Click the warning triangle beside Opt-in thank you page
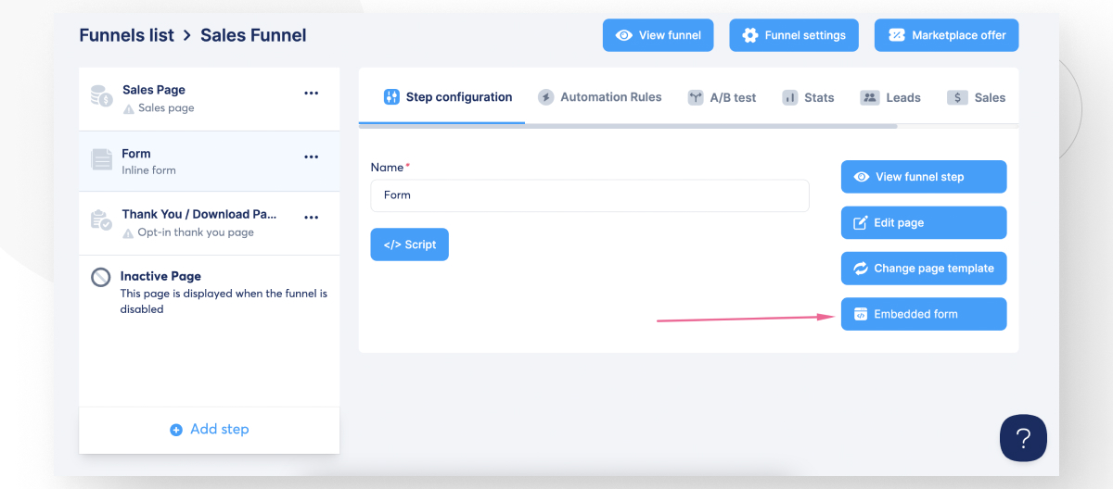 click(x=129, y=233)
